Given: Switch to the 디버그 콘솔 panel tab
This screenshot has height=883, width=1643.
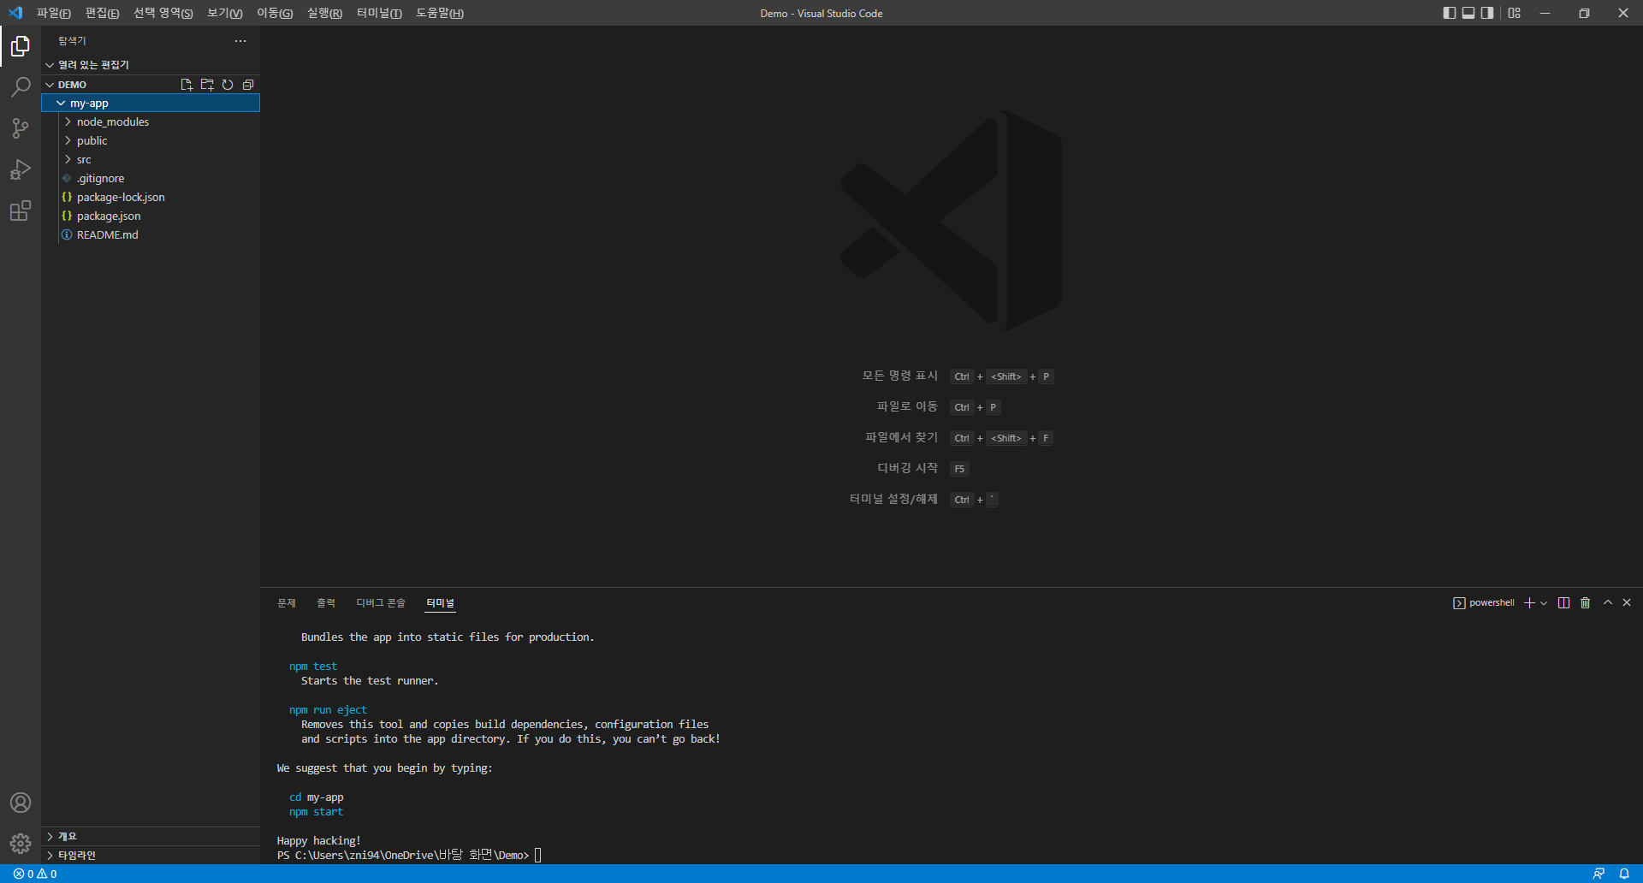Looking at the screenshot, I should pyautogui.click(x=381, y=603).
